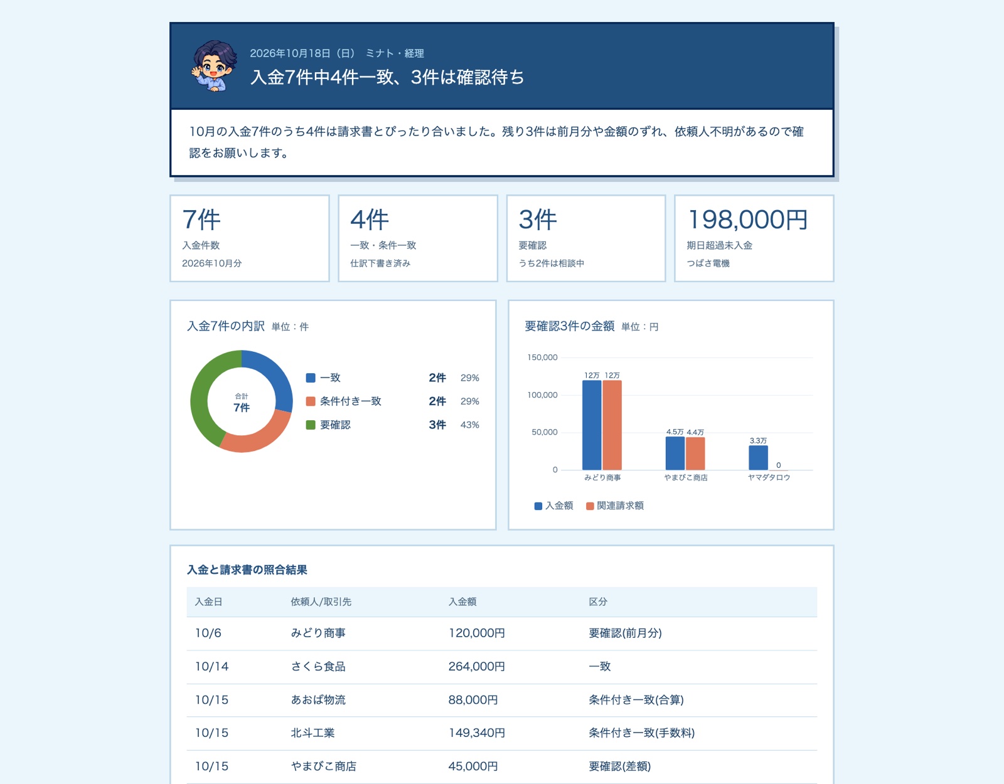Select the あおば物流 client cell
The width and height of the screenshot is (1004, 784).
point(318,700)
